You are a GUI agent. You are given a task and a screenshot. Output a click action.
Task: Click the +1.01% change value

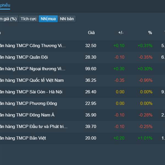point(145,138)
